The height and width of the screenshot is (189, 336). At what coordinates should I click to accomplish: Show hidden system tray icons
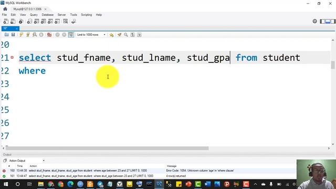coord(256,184)
